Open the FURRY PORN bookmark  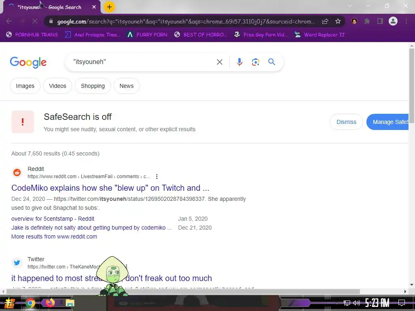[147, 35]
